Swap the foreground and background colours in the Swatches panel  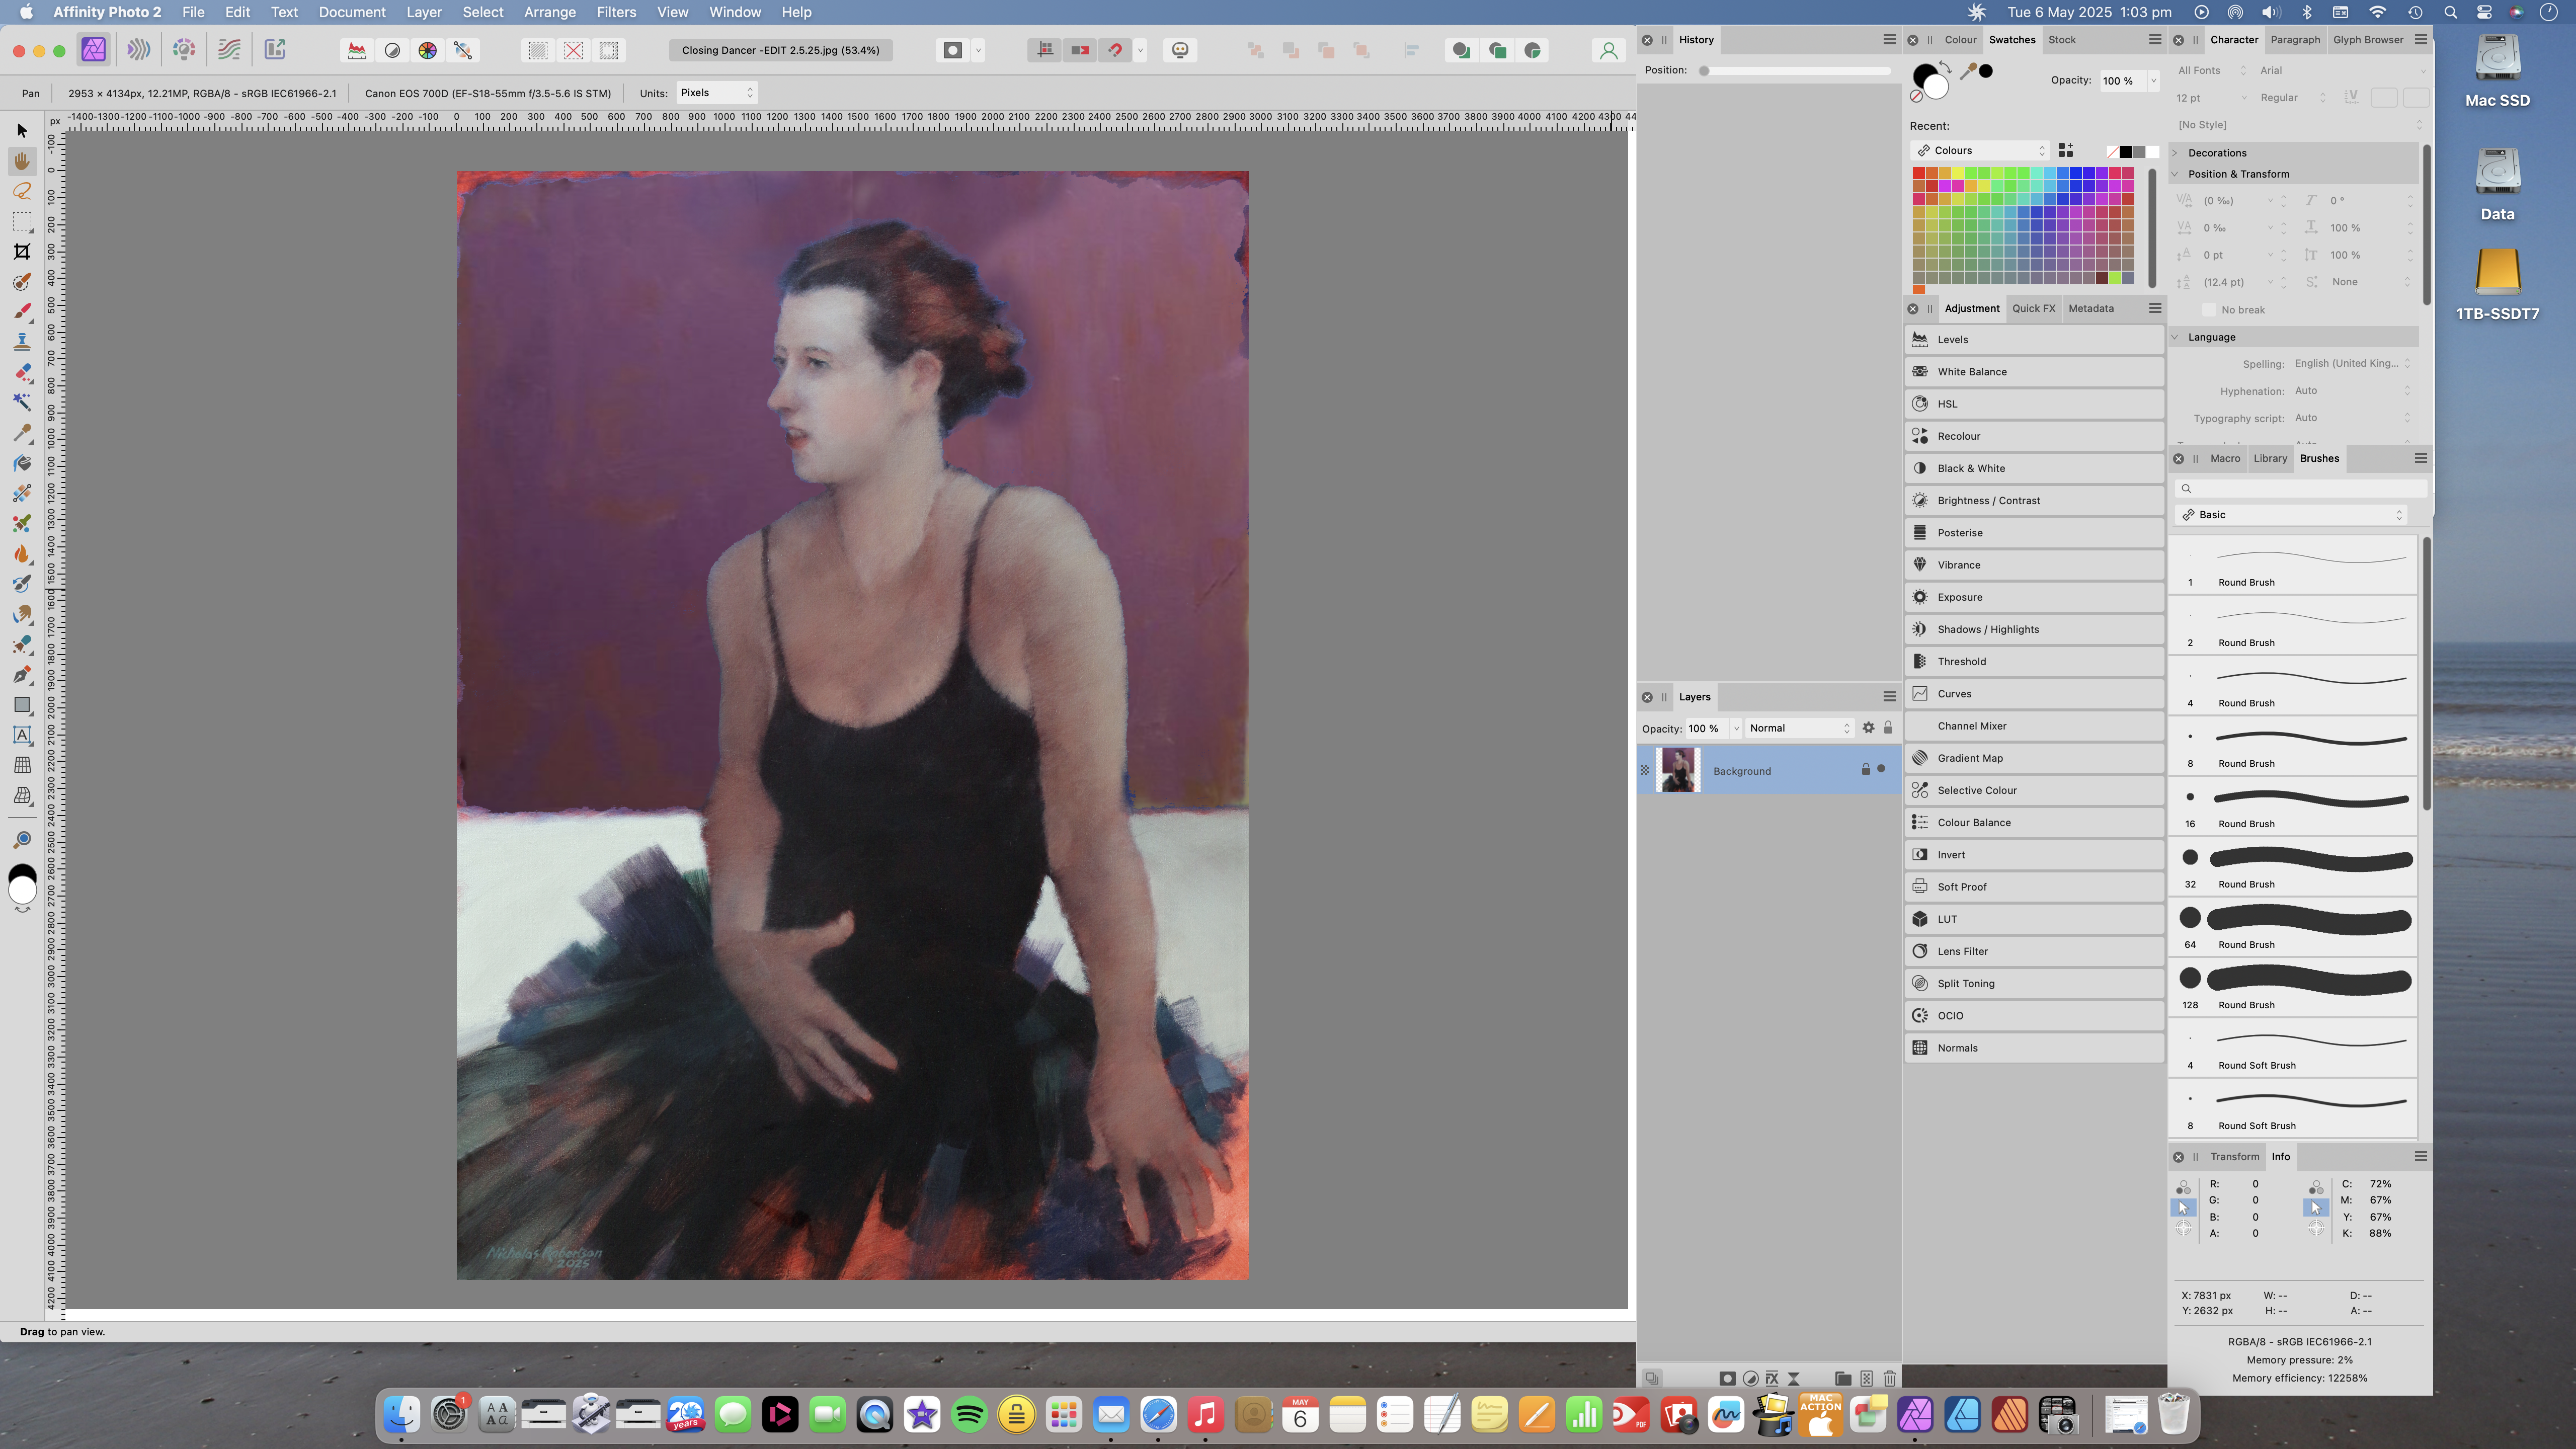point(1945,66)
